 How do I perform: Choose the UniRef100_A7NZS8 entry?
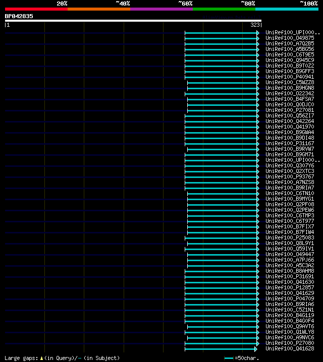tap(290, 182)
